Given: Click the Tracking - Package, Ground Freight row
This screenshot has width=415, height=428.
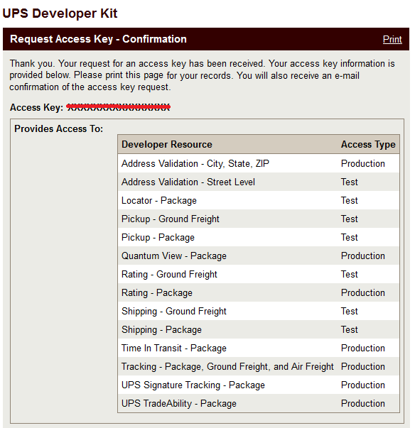Looking at the screenshot, I should click(x=259, y=366).
